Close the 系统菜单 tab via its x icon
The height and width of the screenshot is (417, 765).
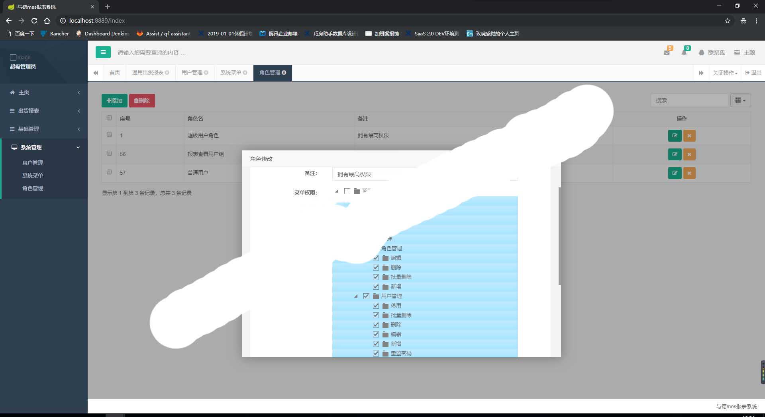[245, 73]
